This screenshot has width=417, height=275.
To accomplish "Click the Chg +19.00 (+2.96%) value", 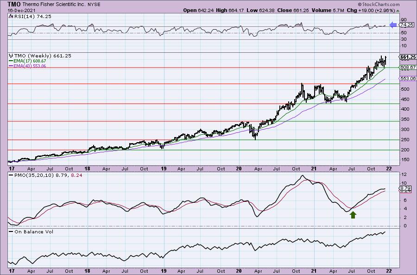I will 371,10.
